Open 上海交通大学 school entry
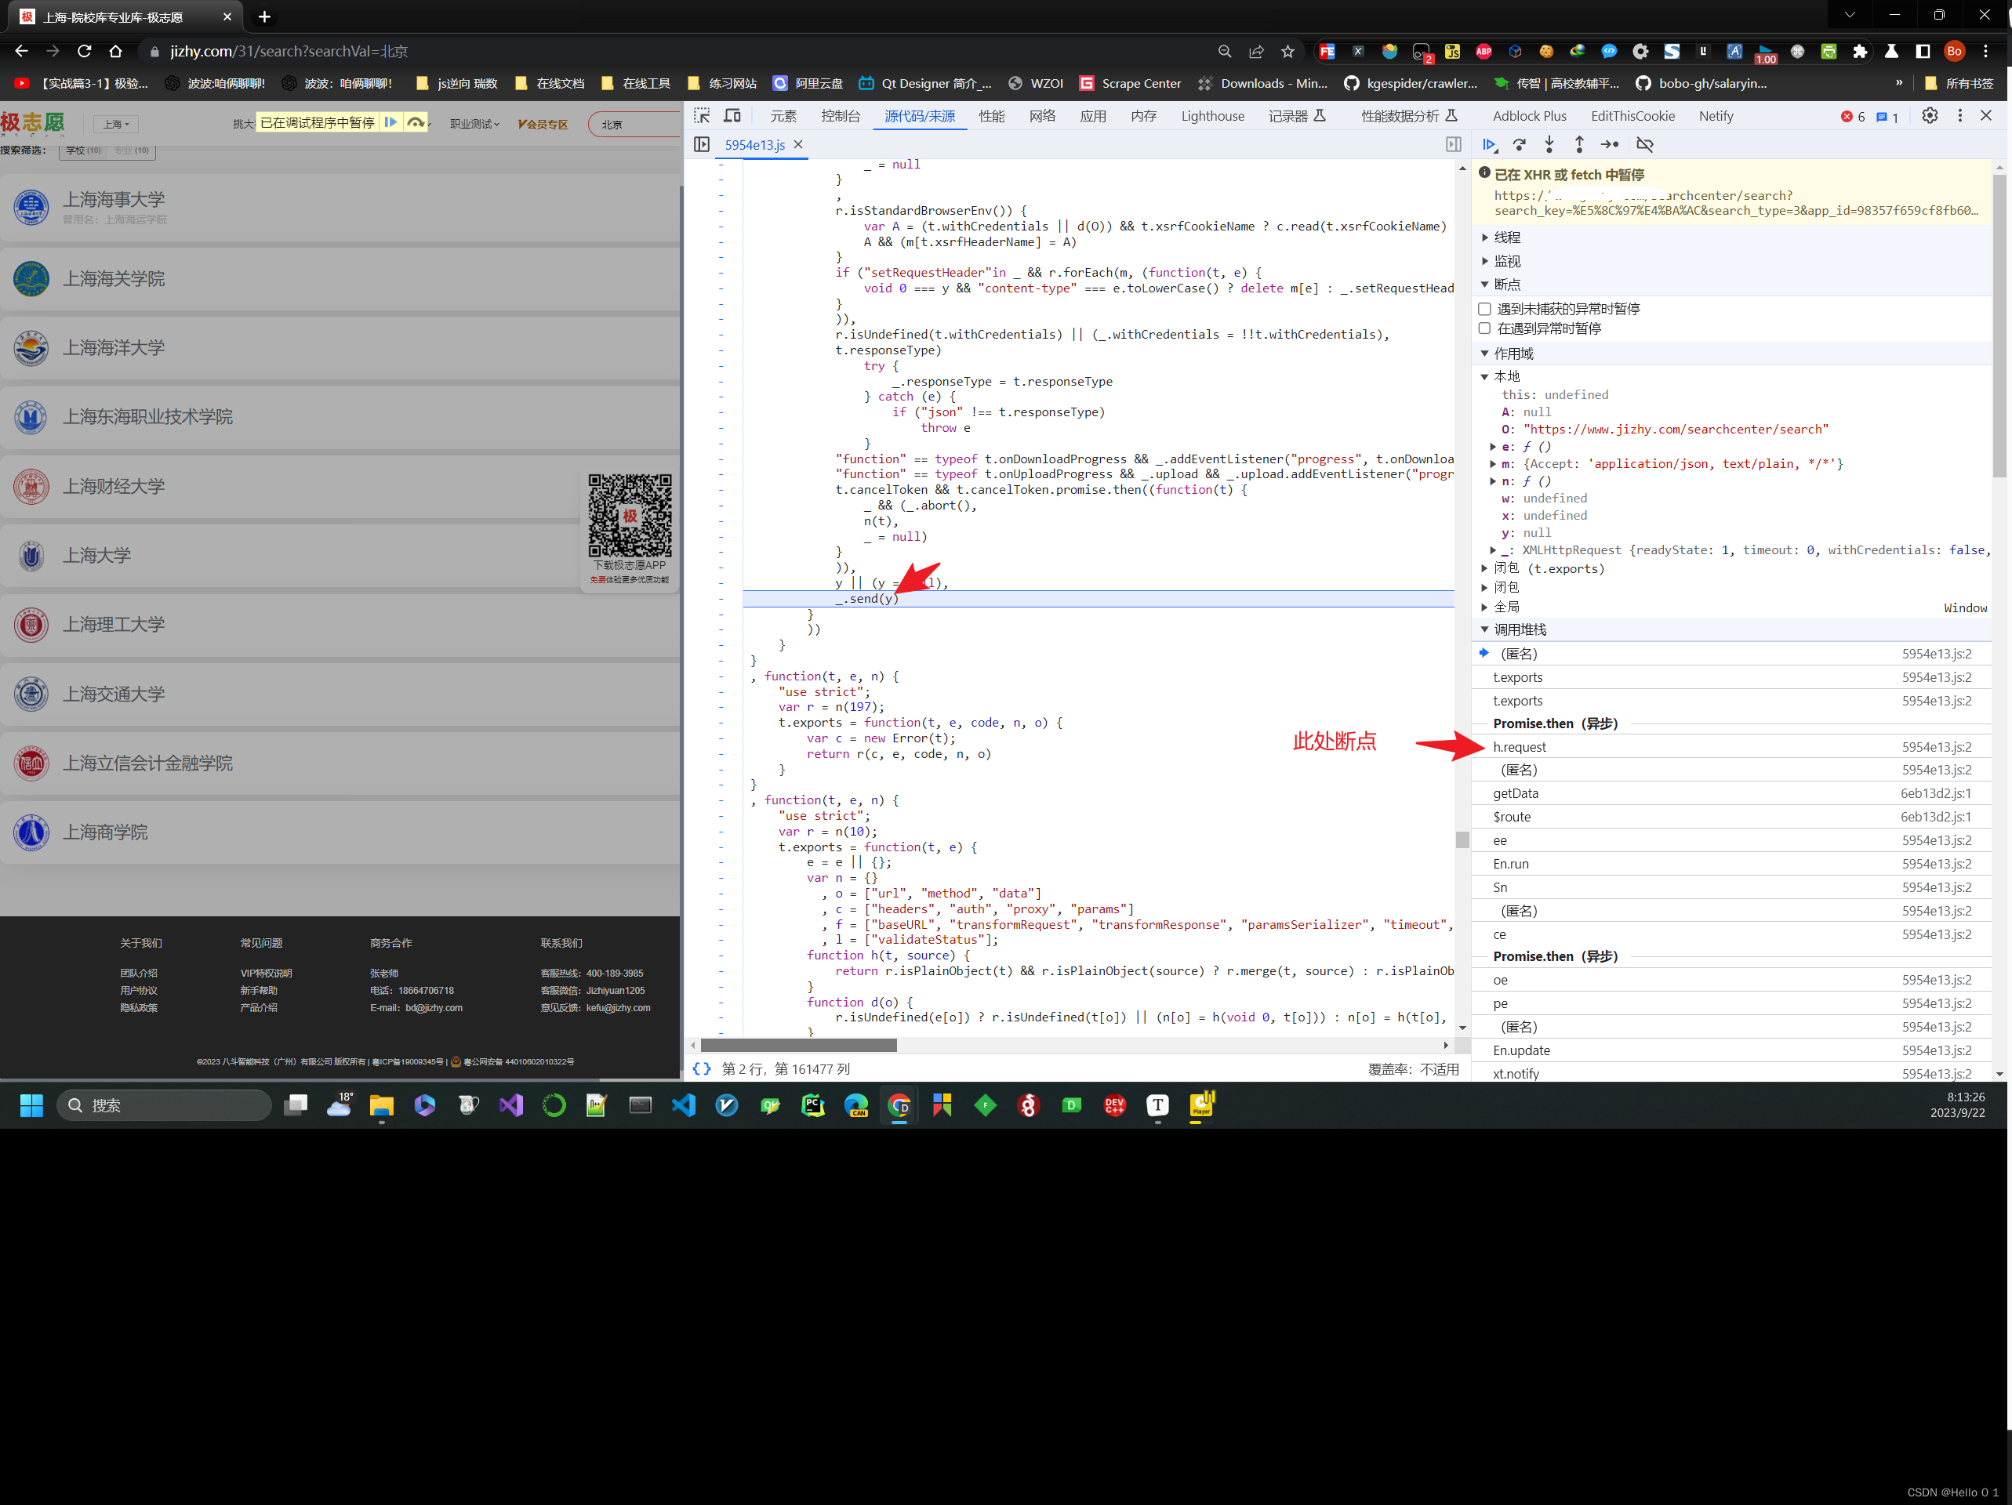 click(x=114, y=694)
